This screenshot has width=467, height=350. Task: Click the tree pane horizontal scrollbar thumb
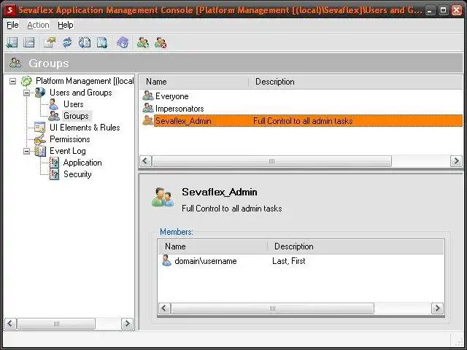56,324
